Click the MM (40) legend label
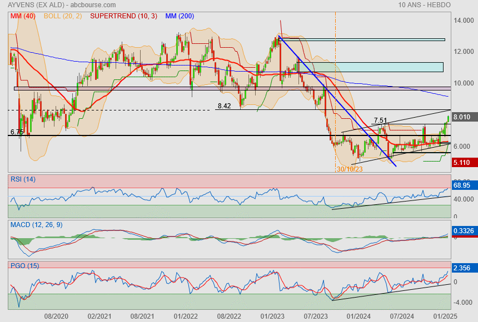The image size is (478, 322). pyautogui.click(x=23, y=16)
